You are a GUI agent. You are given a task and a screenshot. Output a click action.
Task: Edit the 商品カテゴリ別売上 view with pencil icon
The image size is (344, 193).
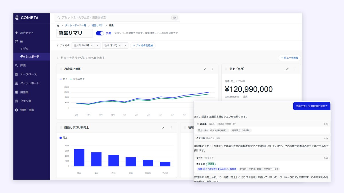tap(164, 128)
